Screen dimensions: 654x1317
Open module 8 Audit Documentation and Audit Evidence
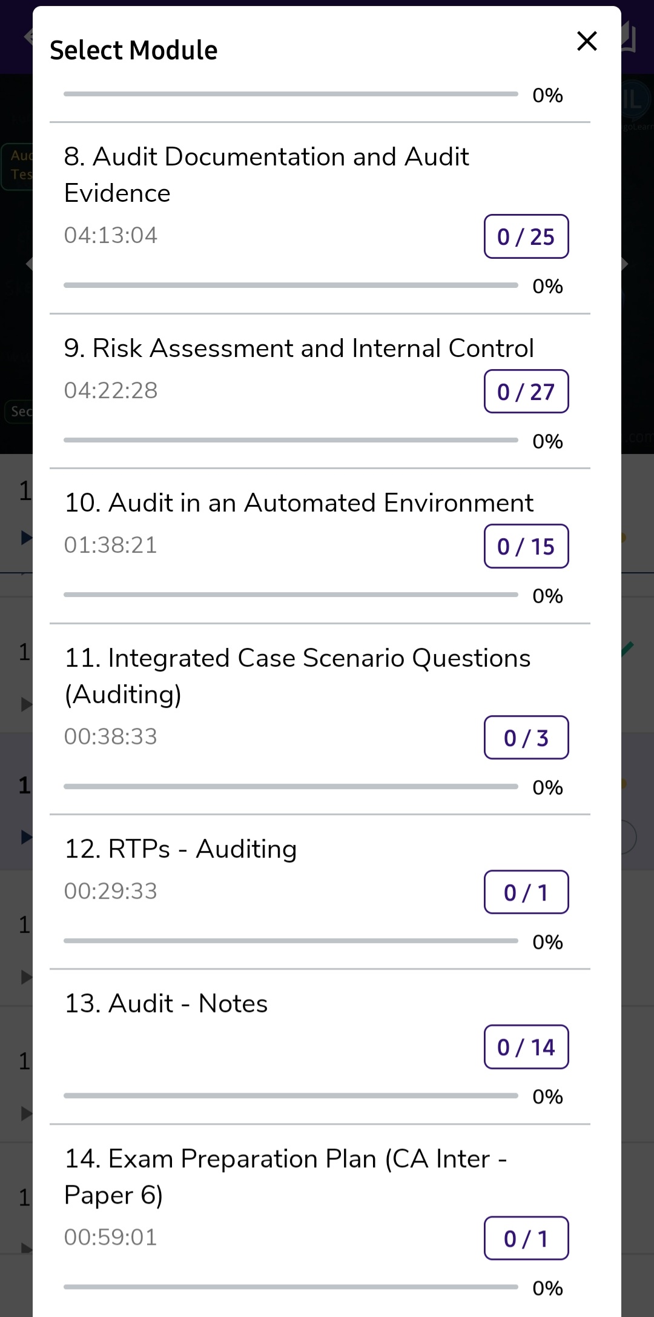point(320,218)
